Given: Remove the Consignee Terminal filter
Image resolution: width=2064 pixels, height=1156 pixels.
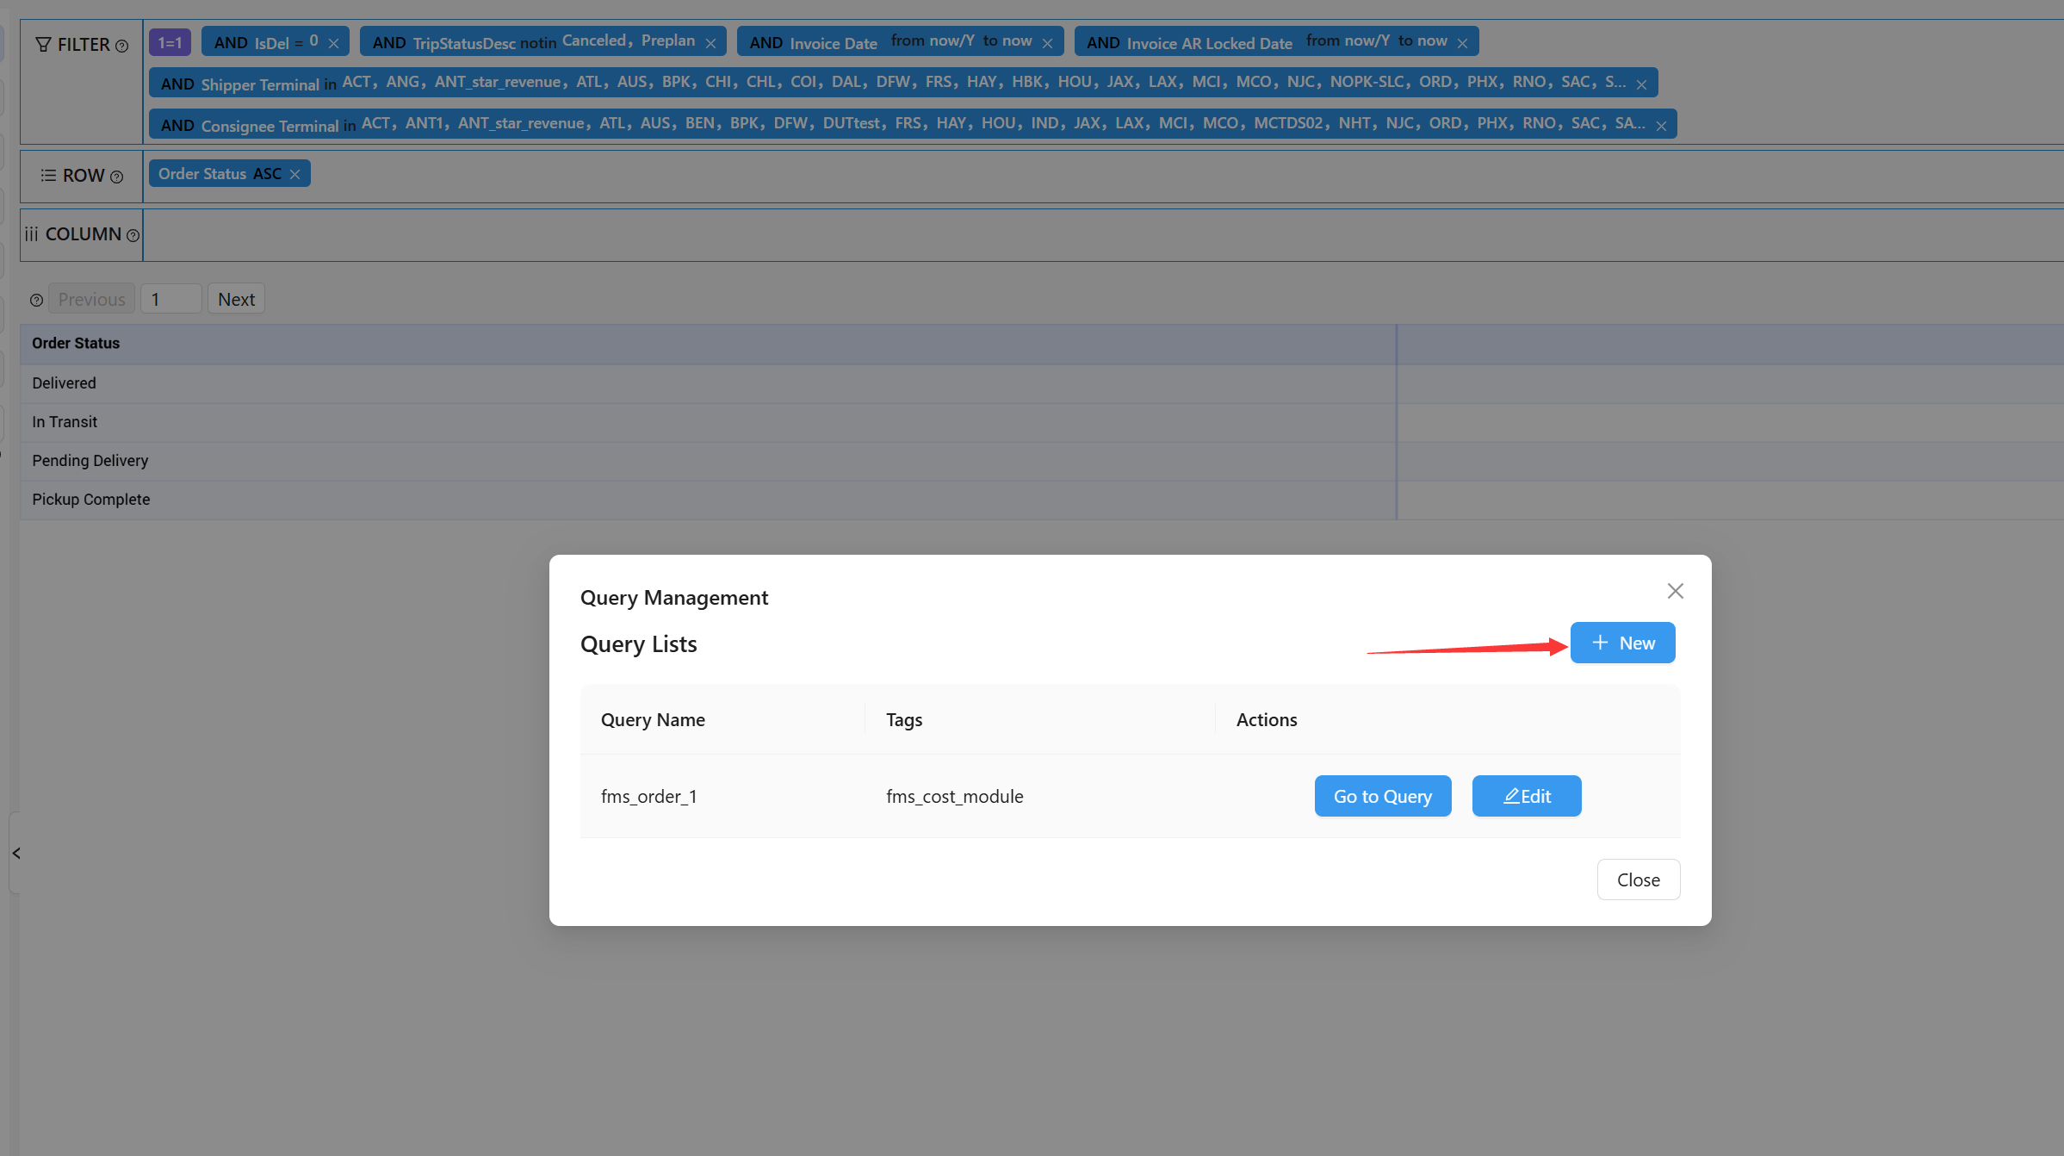Looking at the screenshot, I should click(x=1661, y=126).
